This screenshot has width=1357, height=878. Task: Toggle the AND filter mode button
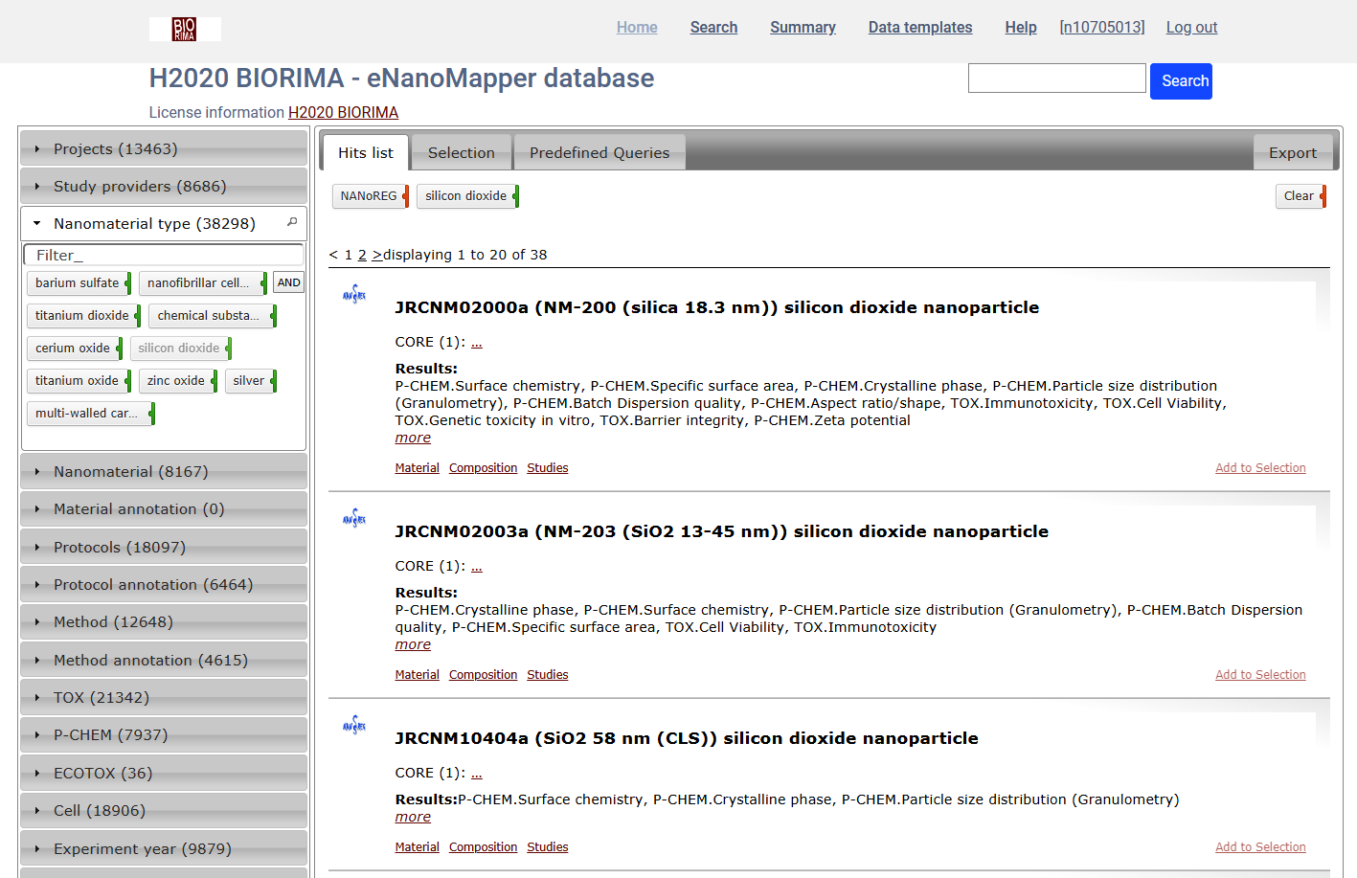288,282
